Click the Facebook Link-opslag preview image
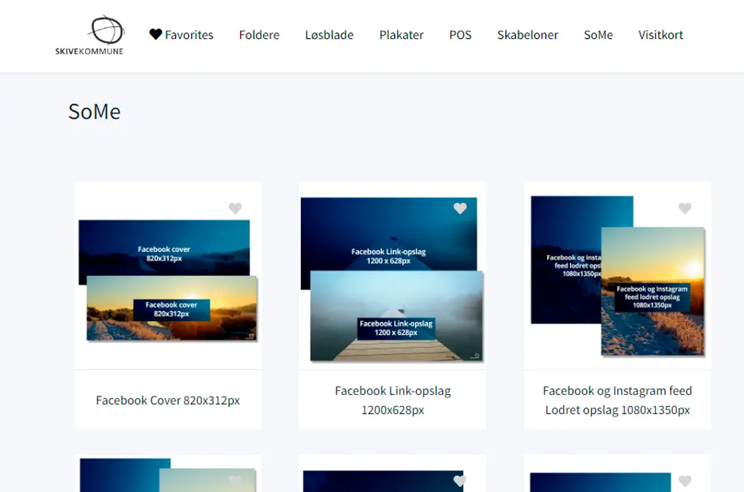The image size is (744, 492). [x=393, y=280]
